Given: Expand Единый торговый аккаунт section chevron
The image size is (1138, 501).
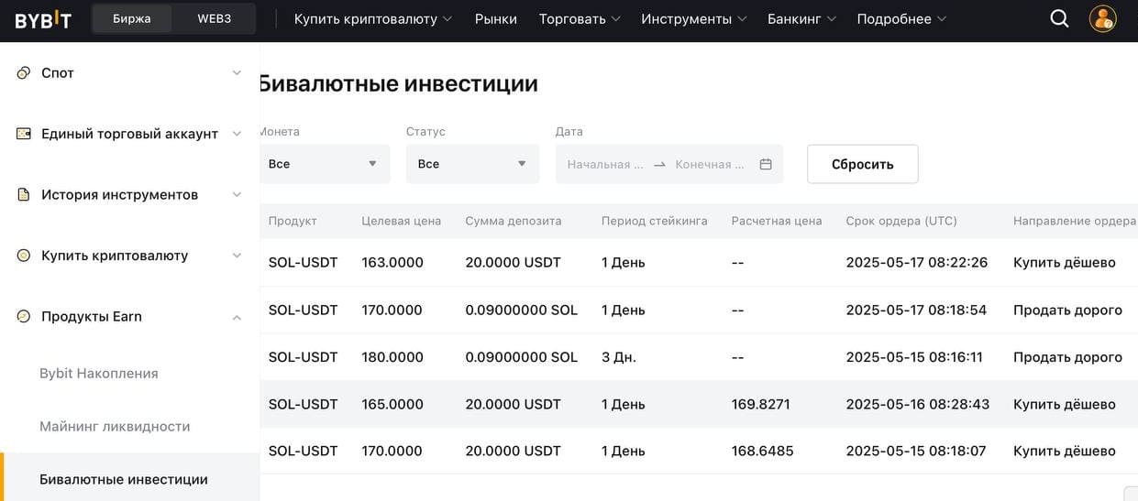Looking at the screenshot, I should click(237, 134).
